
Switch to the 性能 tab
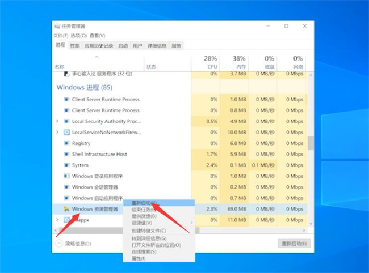[75, 46]
